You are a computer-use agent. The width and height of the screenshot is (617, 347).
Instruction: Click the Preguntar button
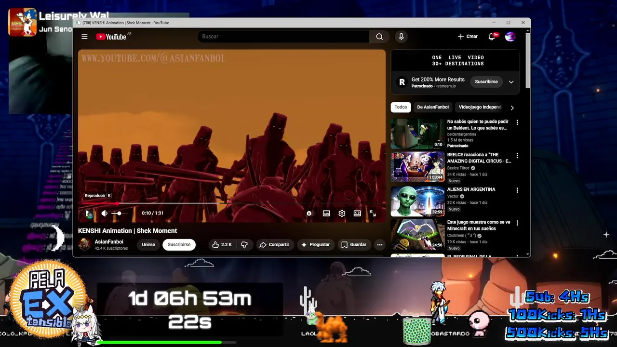point(315,245)
